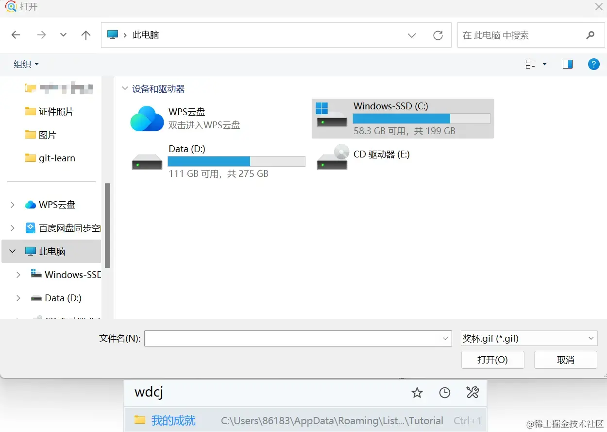
Task: Click the sidebar vertical scrollbar
Action: [107, 225]
